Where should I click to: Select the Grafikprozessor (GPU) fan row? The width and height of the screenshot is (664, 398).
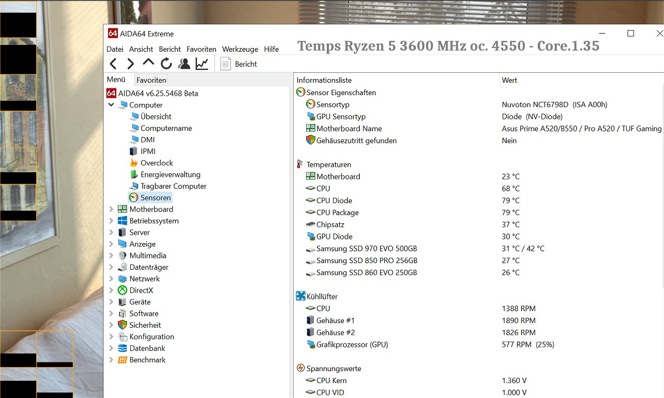click(478, 344)
